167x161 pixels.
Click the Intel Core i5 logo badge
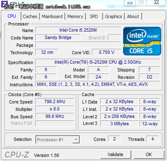(142, 41)
